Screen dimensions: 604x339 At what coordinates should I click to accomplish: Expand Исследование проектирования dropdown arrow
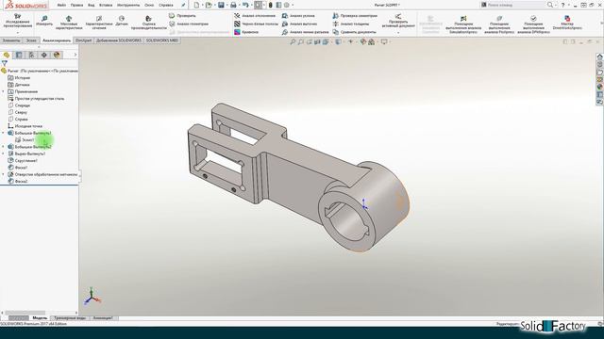pyautogui.click(x=17, y=32)
